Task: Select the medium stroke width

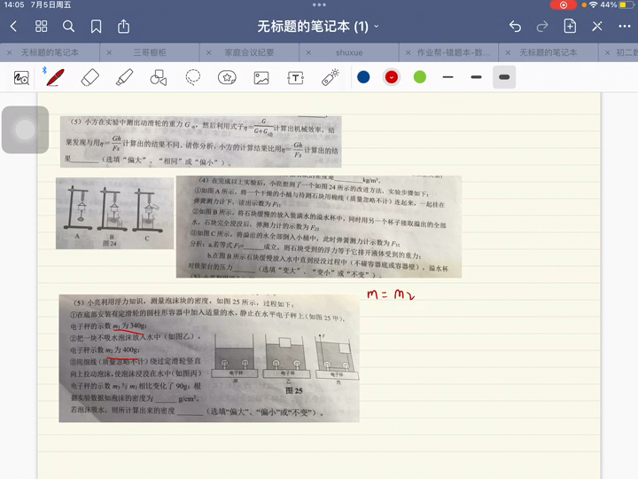Action: (x=476, y=77)
